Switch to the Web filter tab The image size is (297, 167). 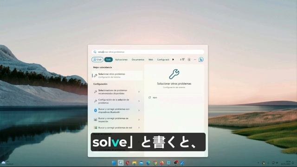pyautogui.click(x=150, y=60)
